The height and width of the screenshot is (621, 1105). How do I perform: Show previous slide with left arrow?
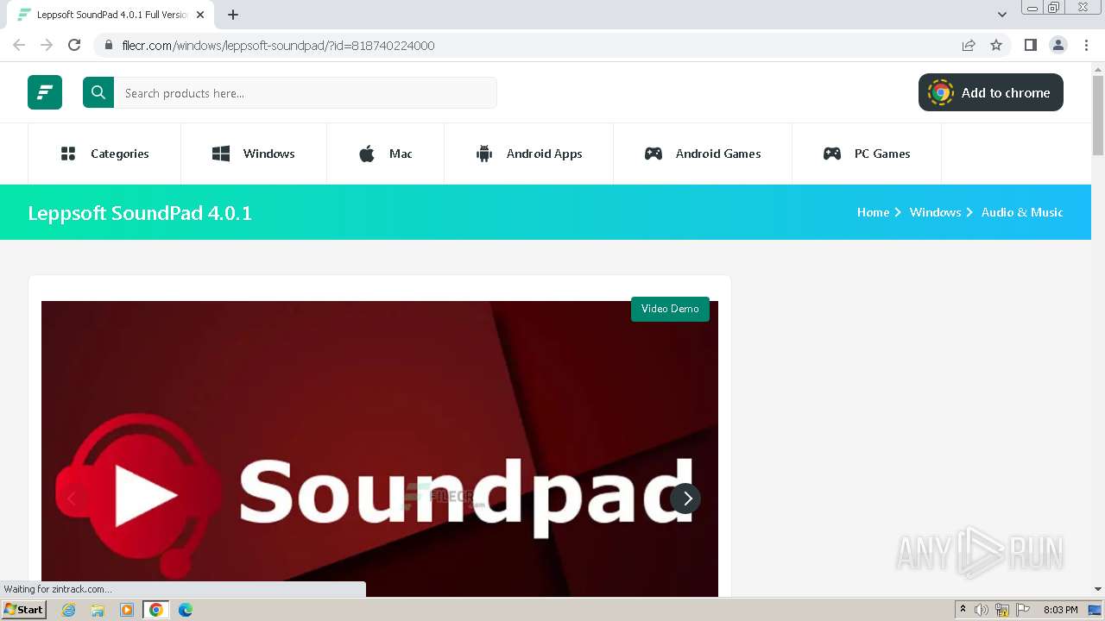[x=72, y=499]
